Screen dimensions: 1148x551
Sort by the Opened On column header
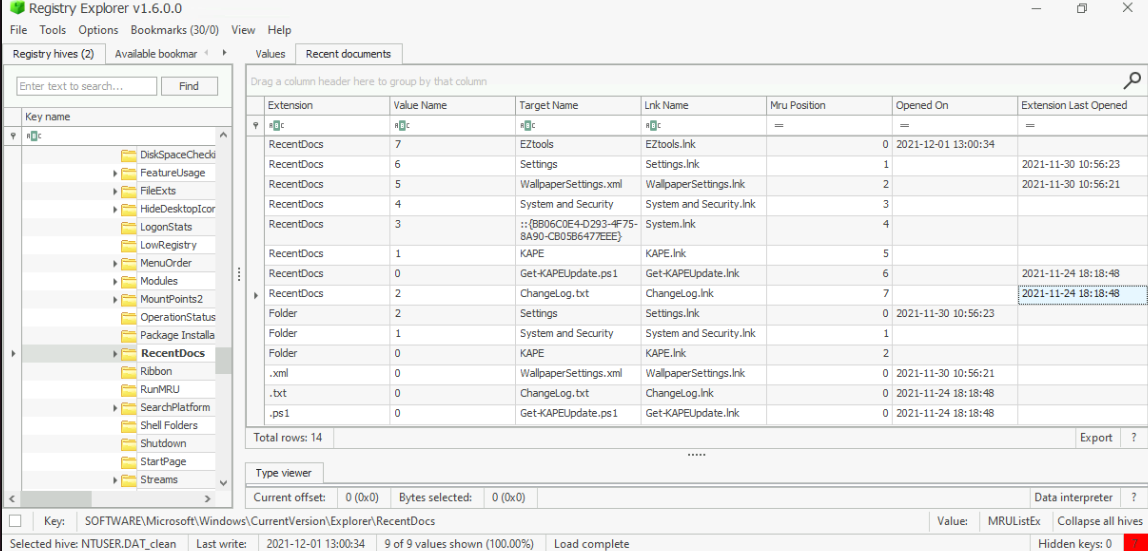click(x=955, y=105)
